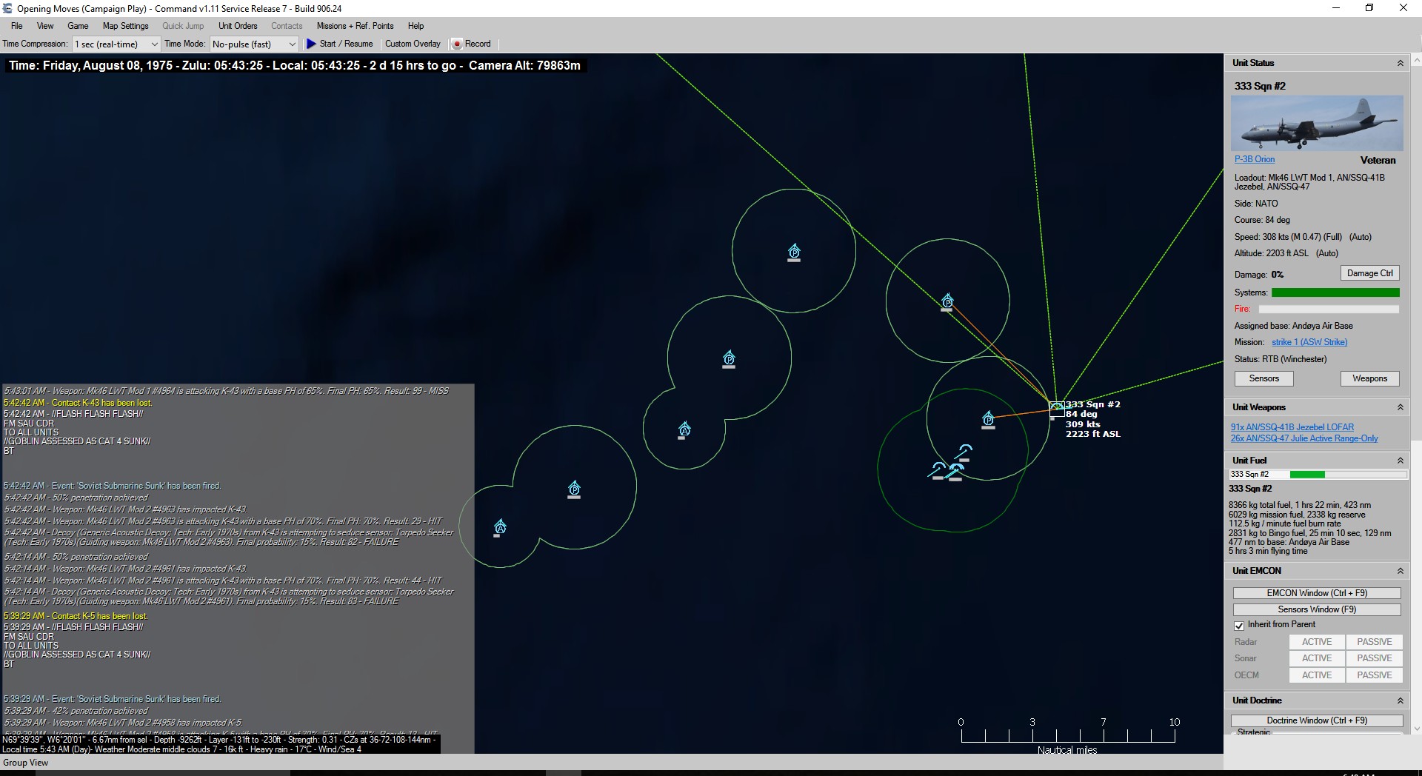Collapse the Unit Status panel
Image resolution: width=1422 pixels, height=776 pixels.
(x=1401, y=64)
